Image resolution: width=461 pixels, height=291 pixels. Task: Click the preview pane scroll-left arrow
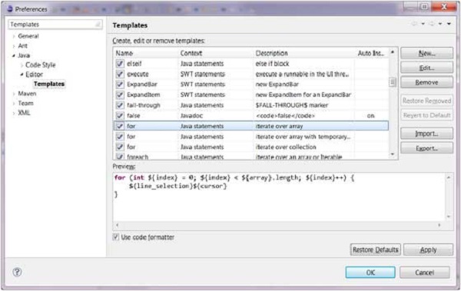click(x=118, y=225)
